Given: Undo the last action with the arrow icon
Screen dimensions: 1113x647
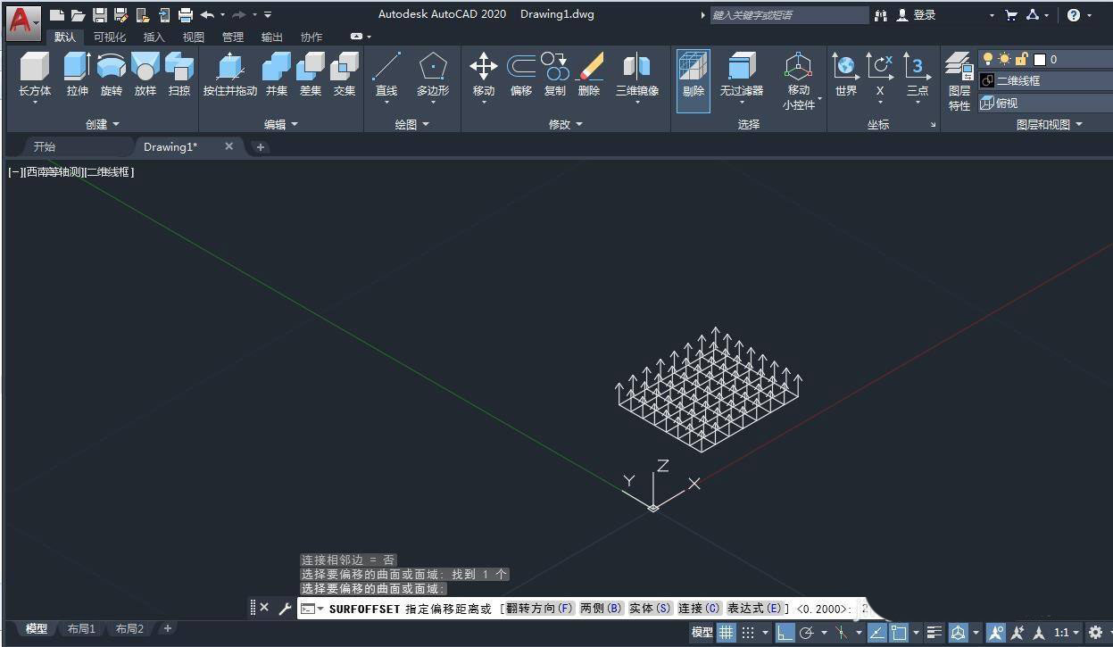Looking at the screenshot, I should tap(207, 15).
